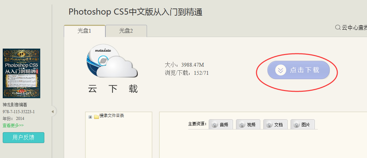Click the 查看更多>> link
The height and width of the screenshot is (158, 367).
pos(13,125)
